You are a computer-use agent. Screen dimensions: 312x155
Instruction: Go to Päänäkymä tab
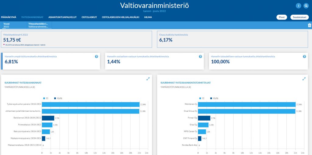pos(9,17)
